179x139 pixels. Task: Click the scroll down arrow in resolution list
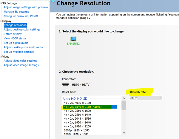(x=124, y=132)
